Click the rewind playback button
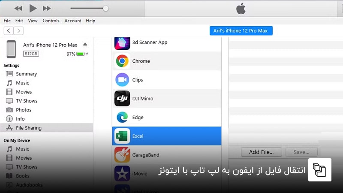The image size is (343, 193). 18,9
